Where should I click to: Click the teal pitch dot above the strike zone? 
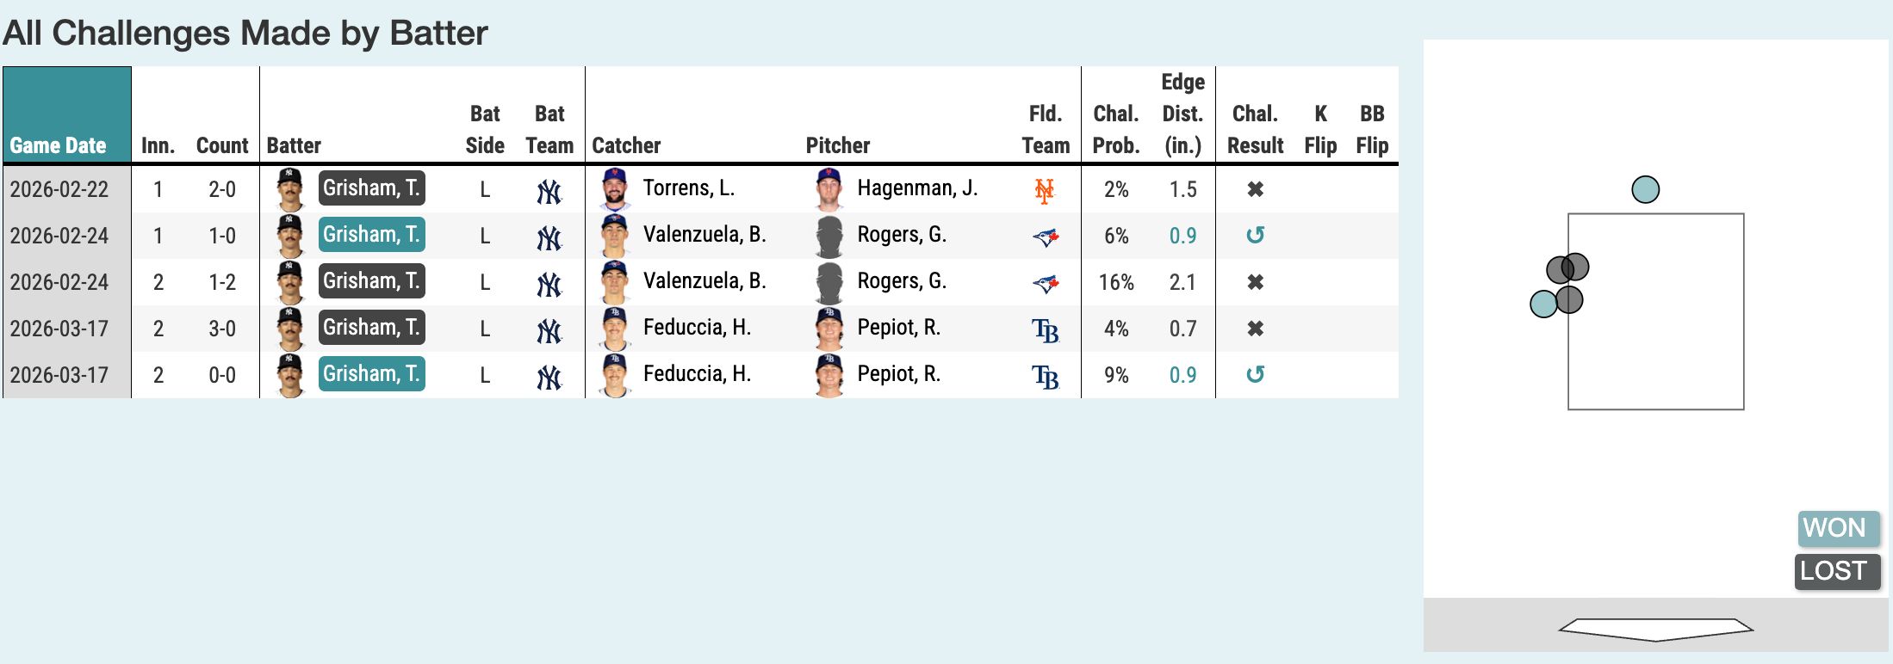[1645, 189]
